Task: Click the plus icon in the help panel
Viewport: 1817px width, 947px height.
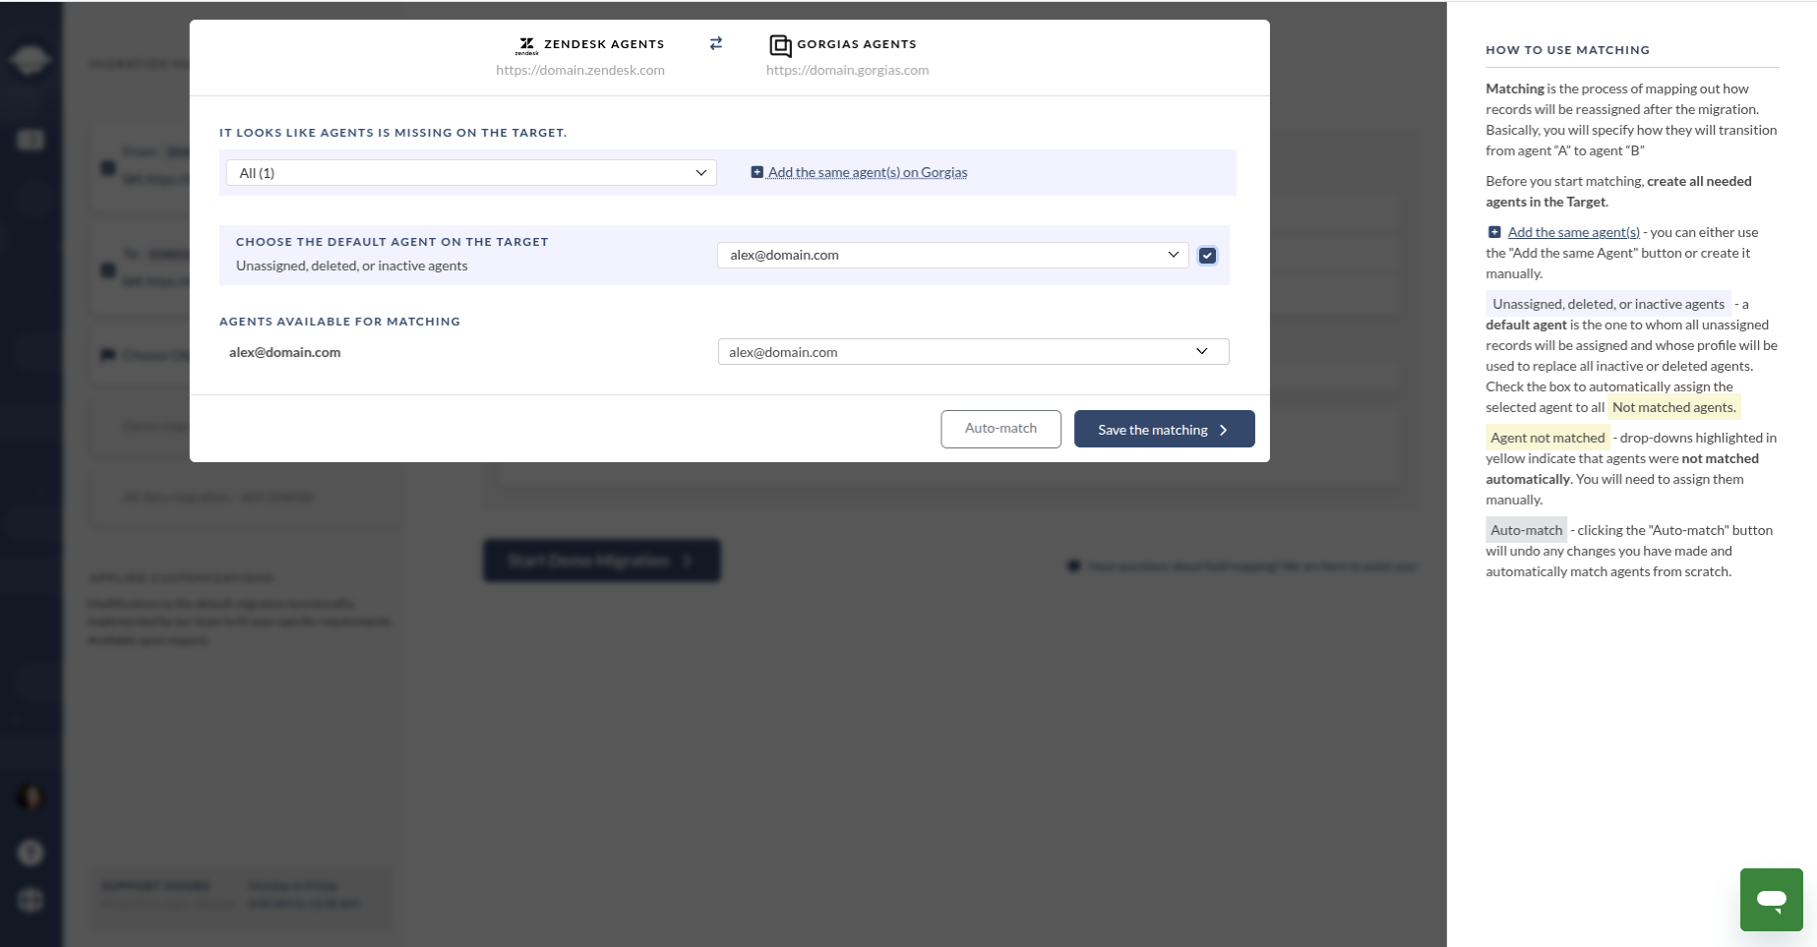Action: click(x=1494, y=232)
